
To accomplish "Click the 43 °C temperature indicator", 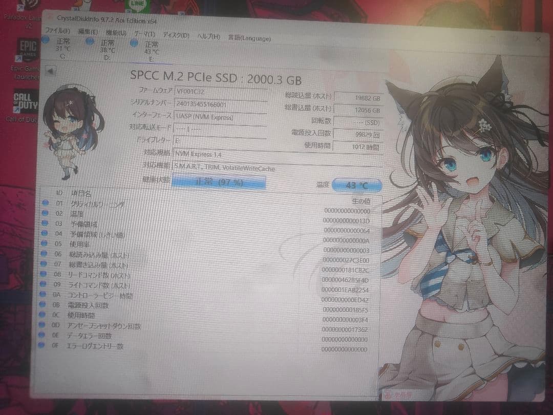I will (357, 185).
